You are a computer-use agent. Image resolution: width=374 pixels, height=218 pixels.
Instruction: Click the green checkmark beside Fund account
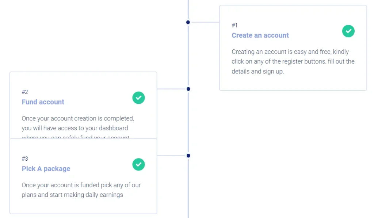pos(138,98)
